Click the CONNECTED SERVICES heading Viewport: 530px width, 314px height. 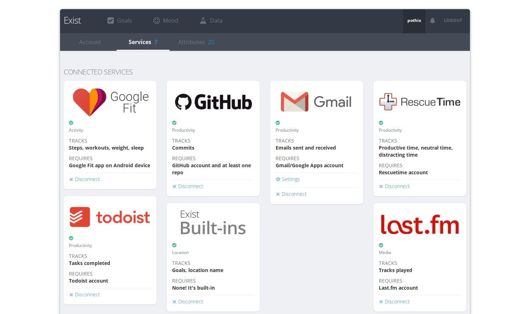[x=98, y=72]
